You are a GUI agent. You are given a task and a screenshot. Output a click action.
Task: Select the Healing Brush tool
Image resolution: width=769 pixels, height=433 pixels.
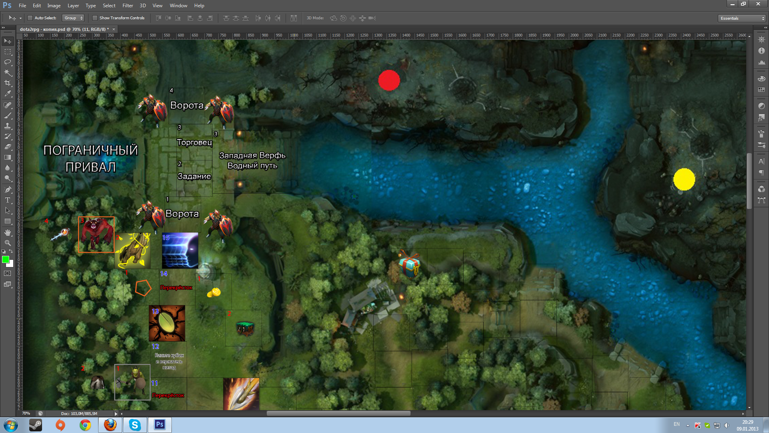8,105
